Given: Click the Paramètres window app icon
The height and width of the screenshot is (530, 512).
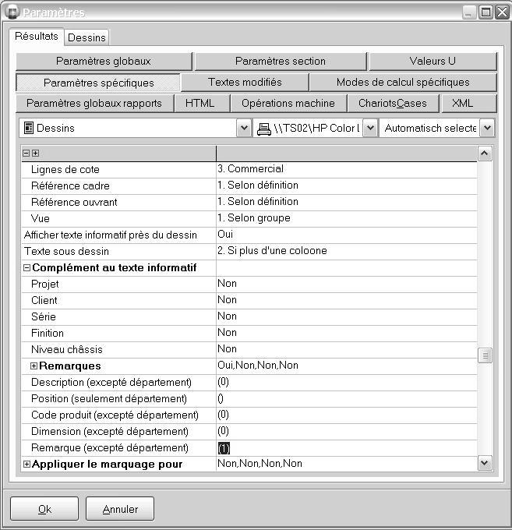Looking at the screenshot, I should pyautogui.click(x=12, y=12).
